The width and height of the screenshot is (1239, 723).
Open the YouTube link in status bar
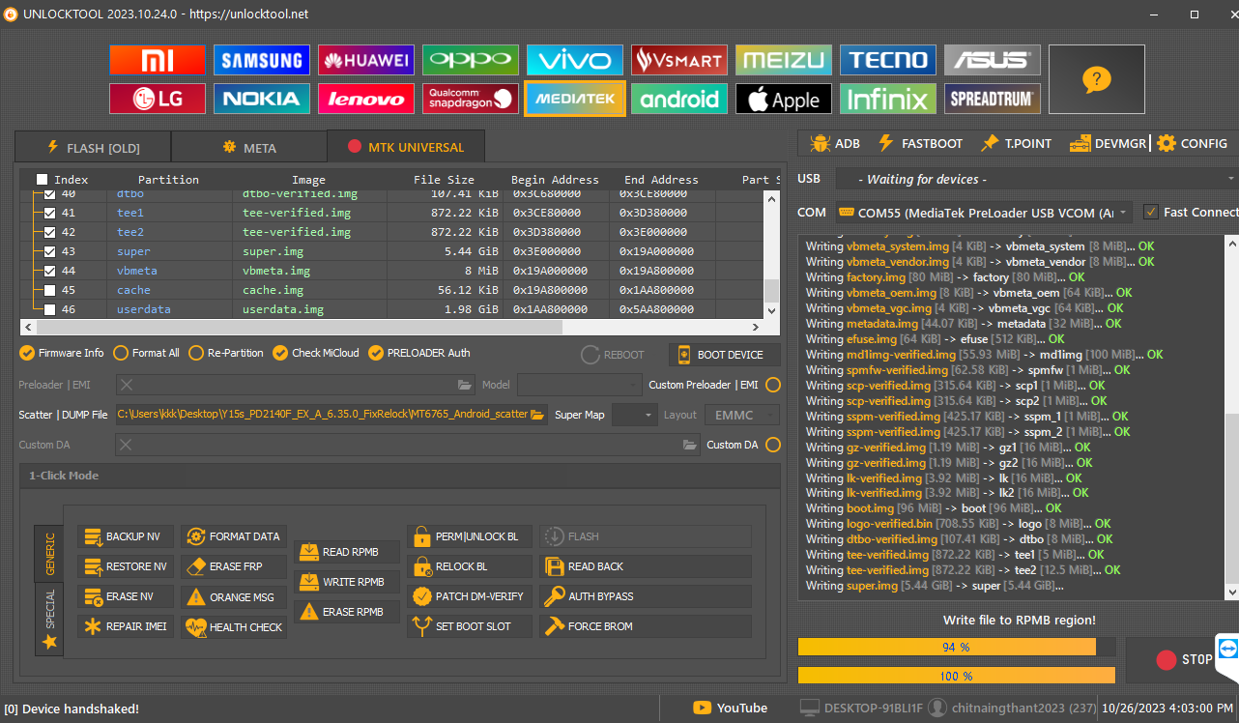(731, 709)
